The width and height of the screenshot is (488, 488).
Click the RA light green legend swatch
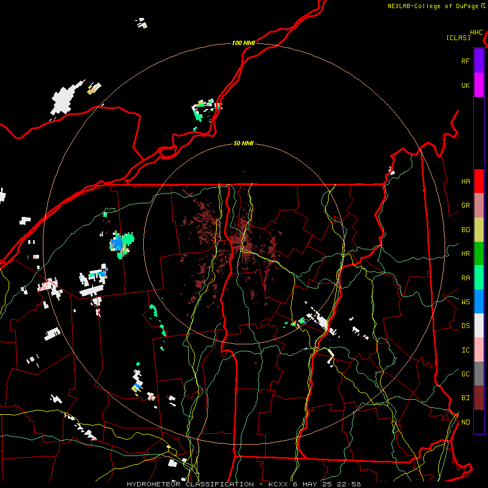(x=479, y=278)
